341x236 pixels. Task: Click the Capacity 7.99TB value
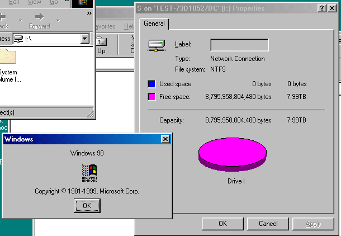point(296,120)
